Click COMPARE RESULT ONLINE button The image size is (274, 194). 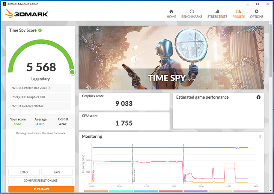point(41,180)
